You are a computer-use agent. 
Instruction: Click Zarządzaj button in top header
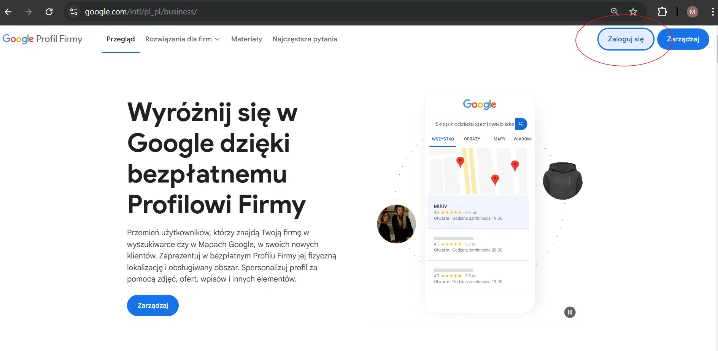point(683,39)
